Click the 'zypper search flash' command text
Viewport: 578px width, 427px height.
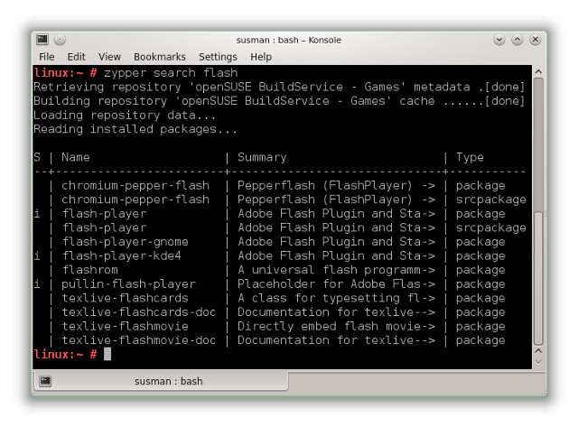point(171,73)
